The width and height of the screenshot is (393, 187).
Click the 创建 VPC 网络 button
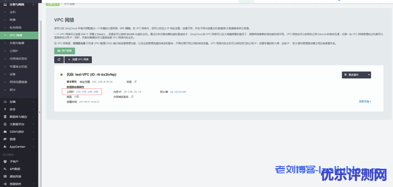[x=78, y=60]
